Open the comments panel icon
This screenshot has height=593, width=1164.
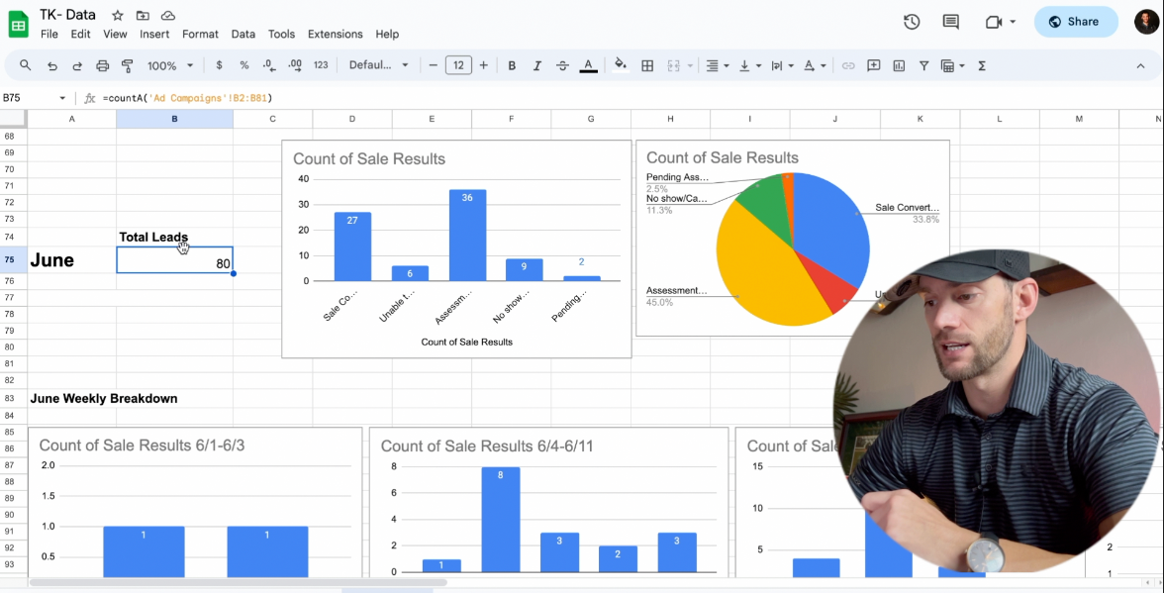[x=951, y=22]
